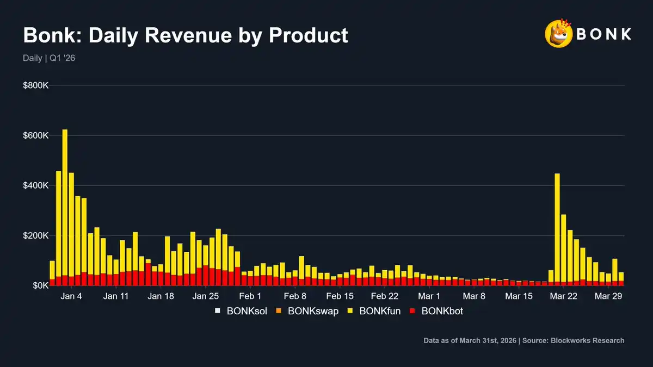This screenshot has height=367, width=653.
Task: Toggle the BONKswap series legend label
Action: click(313, 312)
